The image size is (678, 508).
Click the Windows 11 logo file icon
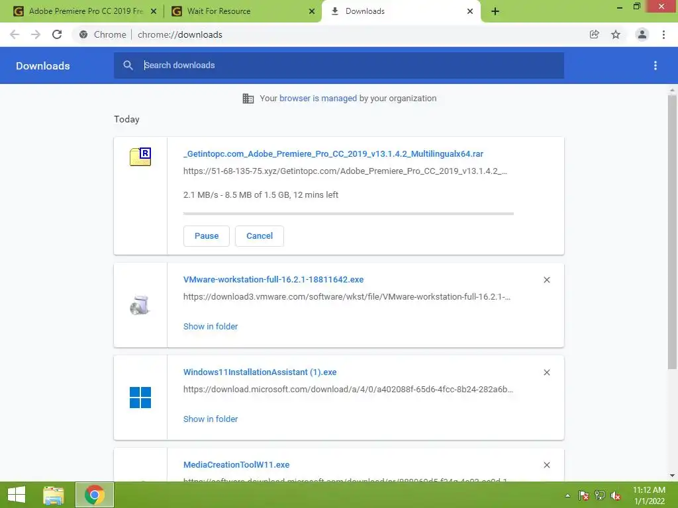(140, 398)
